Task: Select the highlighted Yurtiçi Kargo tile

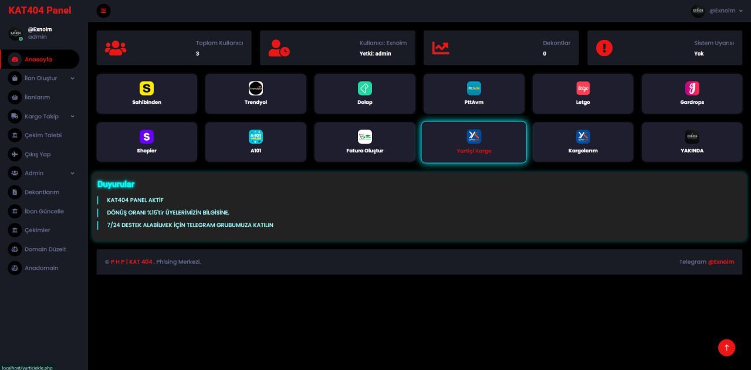Action: click(473, 142)
